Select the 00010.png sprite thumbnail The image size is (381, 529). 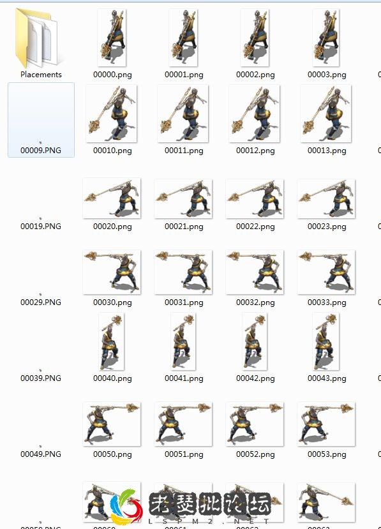coord(111,114)
